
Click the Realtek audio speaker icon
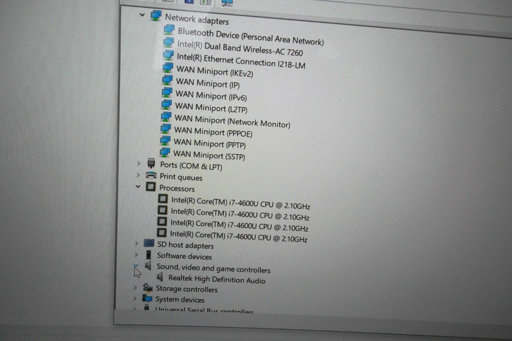pos(160,277)
